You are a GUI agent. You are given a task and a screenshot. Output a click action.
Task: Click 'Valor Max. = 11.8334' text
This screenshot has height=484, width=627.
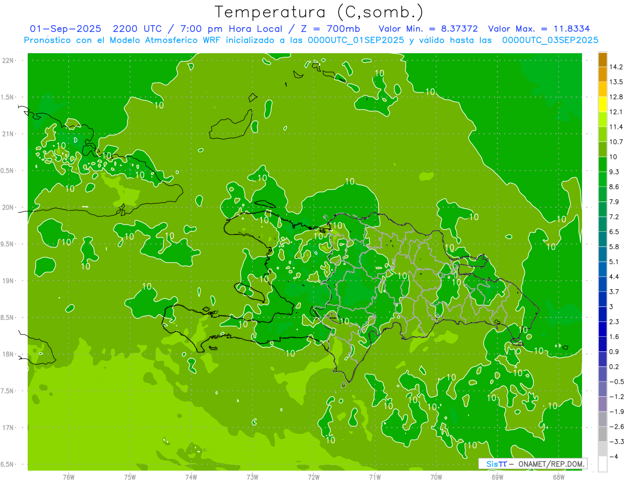click(539, 29)
